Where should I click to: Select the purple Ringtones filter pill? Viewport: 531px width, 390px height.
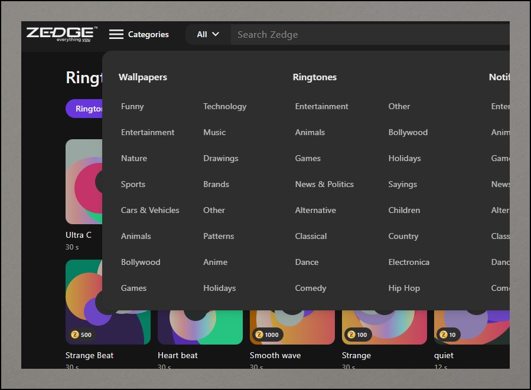tap(84, 109)
